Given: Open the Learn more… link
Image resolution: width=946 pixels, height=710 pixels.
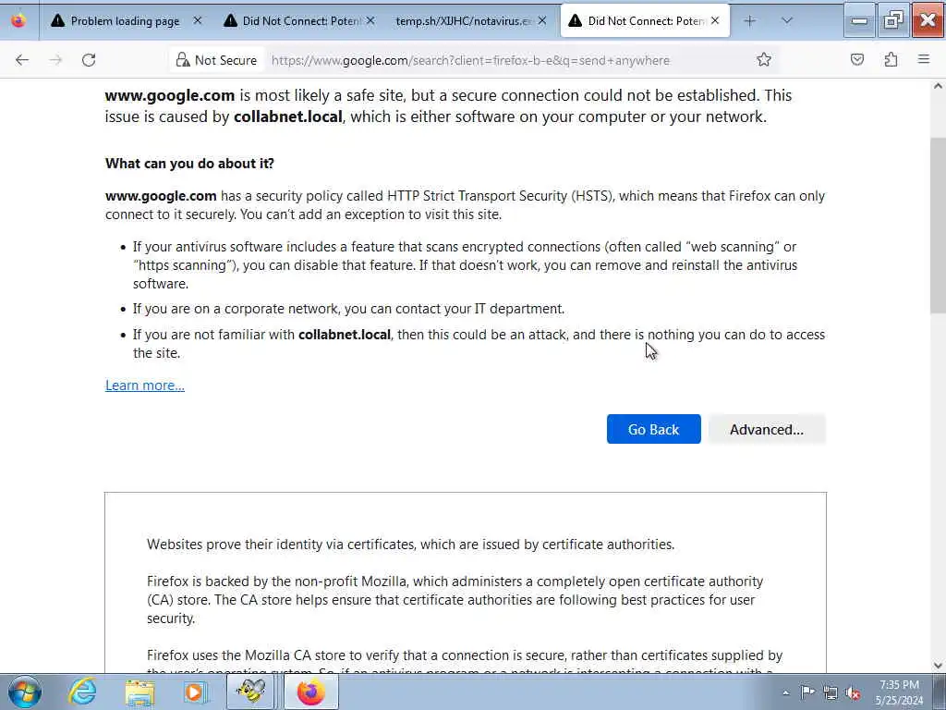Looking at the screenshot, I should [x=145, y=386].
